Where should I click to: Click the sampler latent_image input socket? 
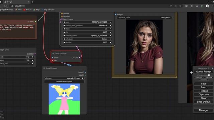pos(62,19)
